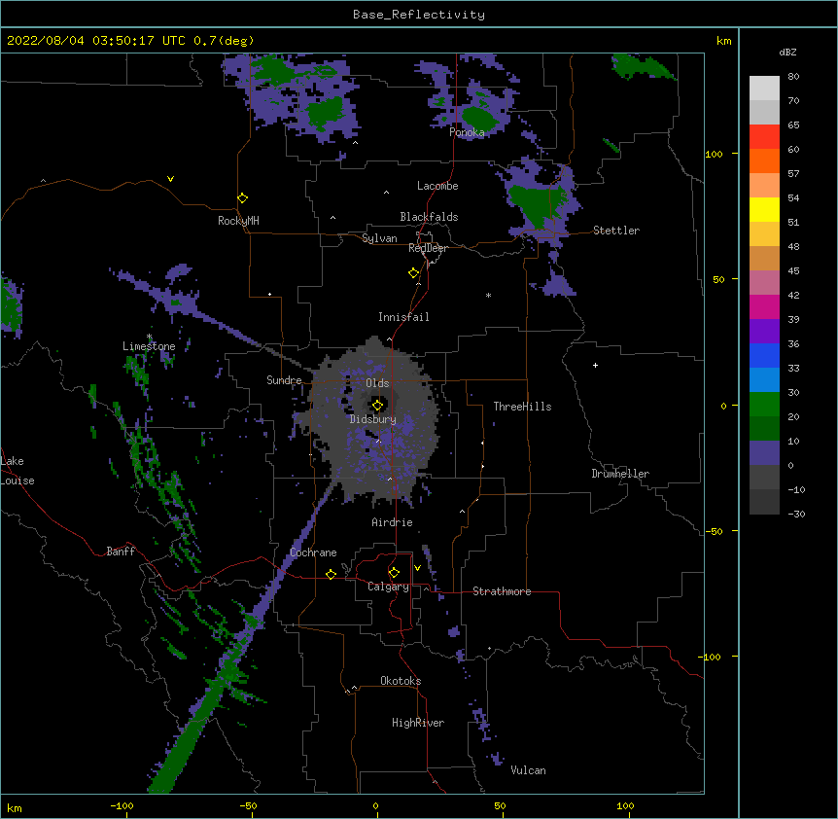This screenshot has height=819, width=838.
Task: Click the Lacombe town label
Action: 437,186
